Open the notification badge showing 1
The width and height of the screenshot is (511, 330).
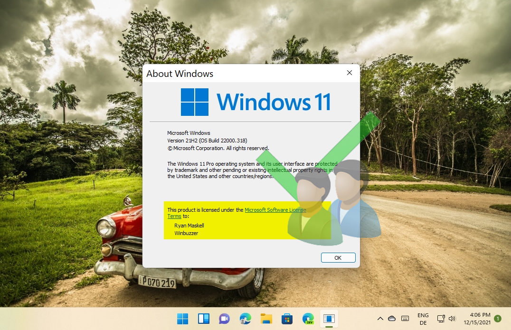pos(498,319)
